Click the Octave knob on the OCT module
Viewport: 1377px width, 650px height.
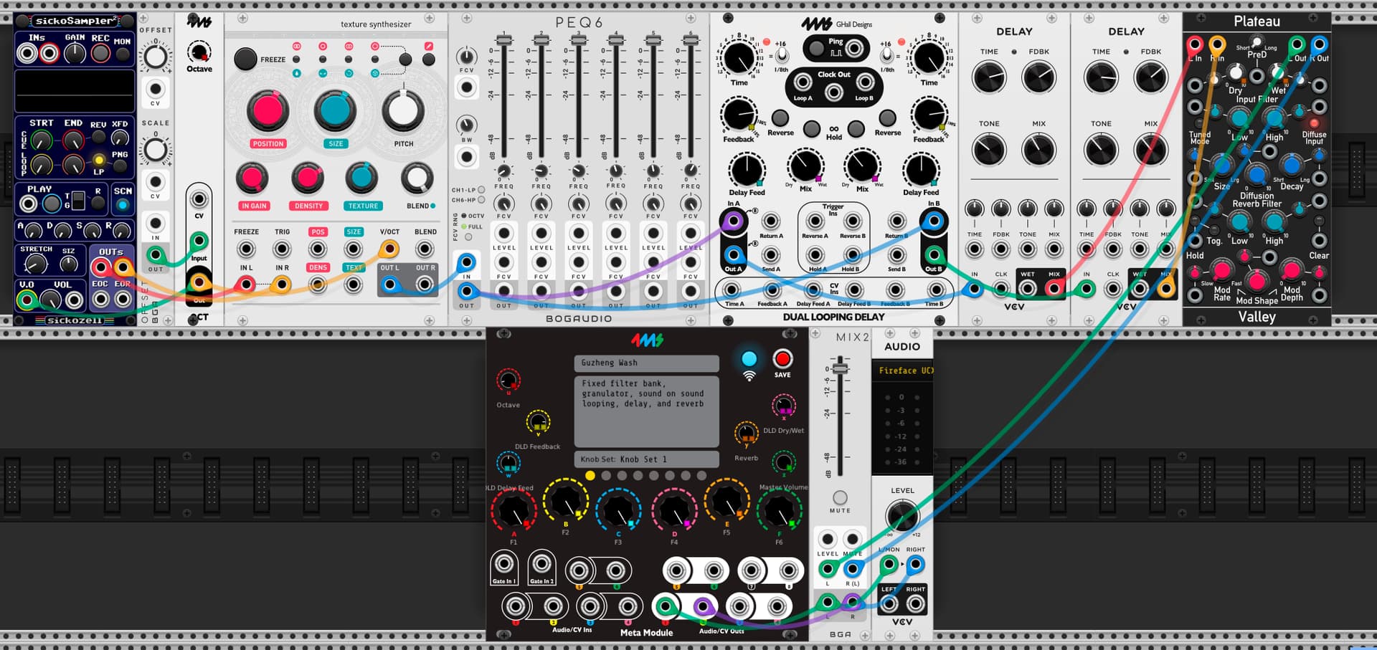[x=199, y=52]
